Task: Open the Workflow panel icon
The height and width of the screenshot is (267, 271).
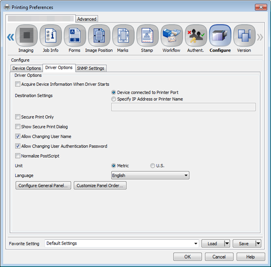Action: click(172, 36)
